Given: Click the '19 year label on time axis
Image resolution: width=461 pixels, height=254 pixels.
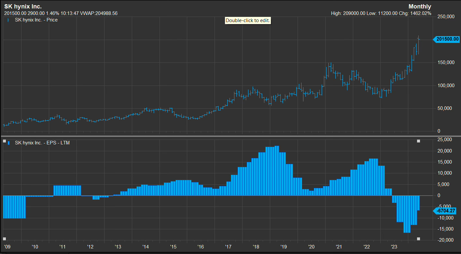Looking at the screenshot, I should (284, 246).
